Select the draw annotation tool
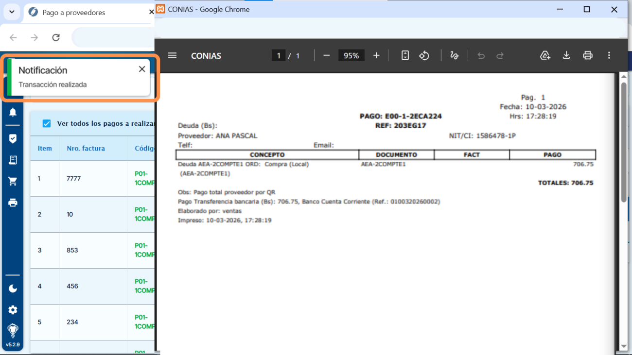The image size is (632, 355). pyautogui.click(x=454, y=55)
